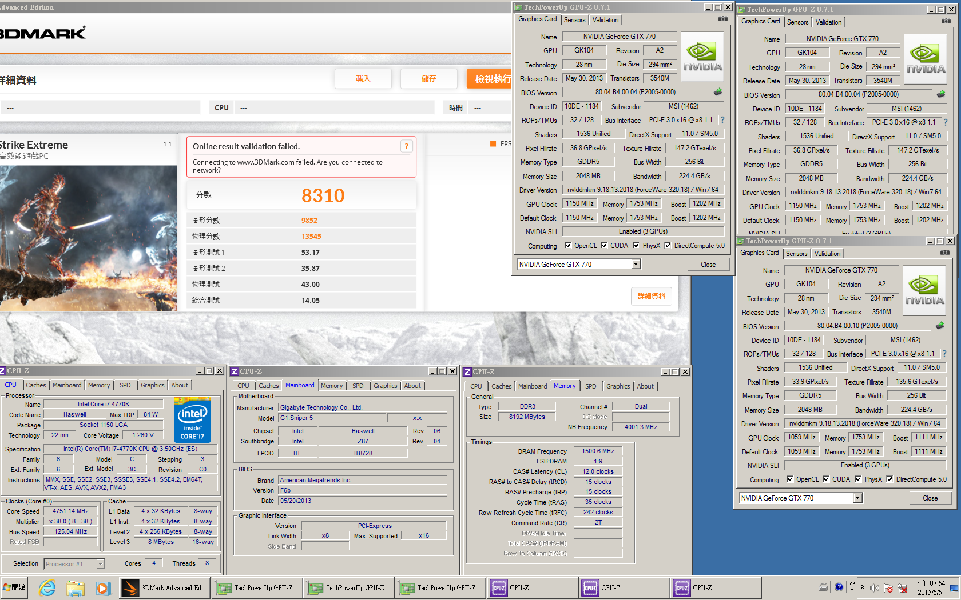The height and width of the screenshot is (600, 961).
Task: Click DRAM Frequency value 1500.6 MHz
Action: [598, 451]
